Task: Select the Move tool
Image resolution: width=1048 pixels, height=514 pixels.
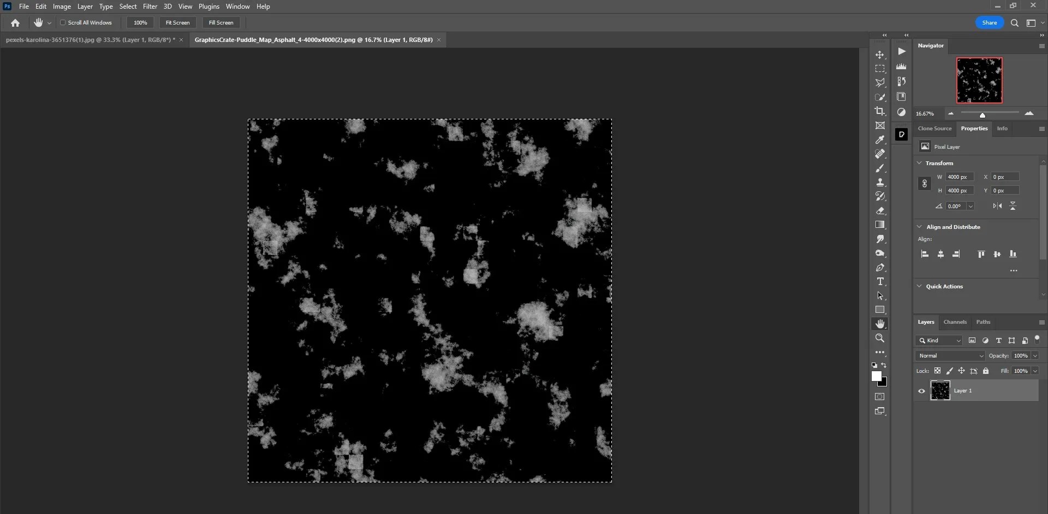Action: [x=880, y=55]
